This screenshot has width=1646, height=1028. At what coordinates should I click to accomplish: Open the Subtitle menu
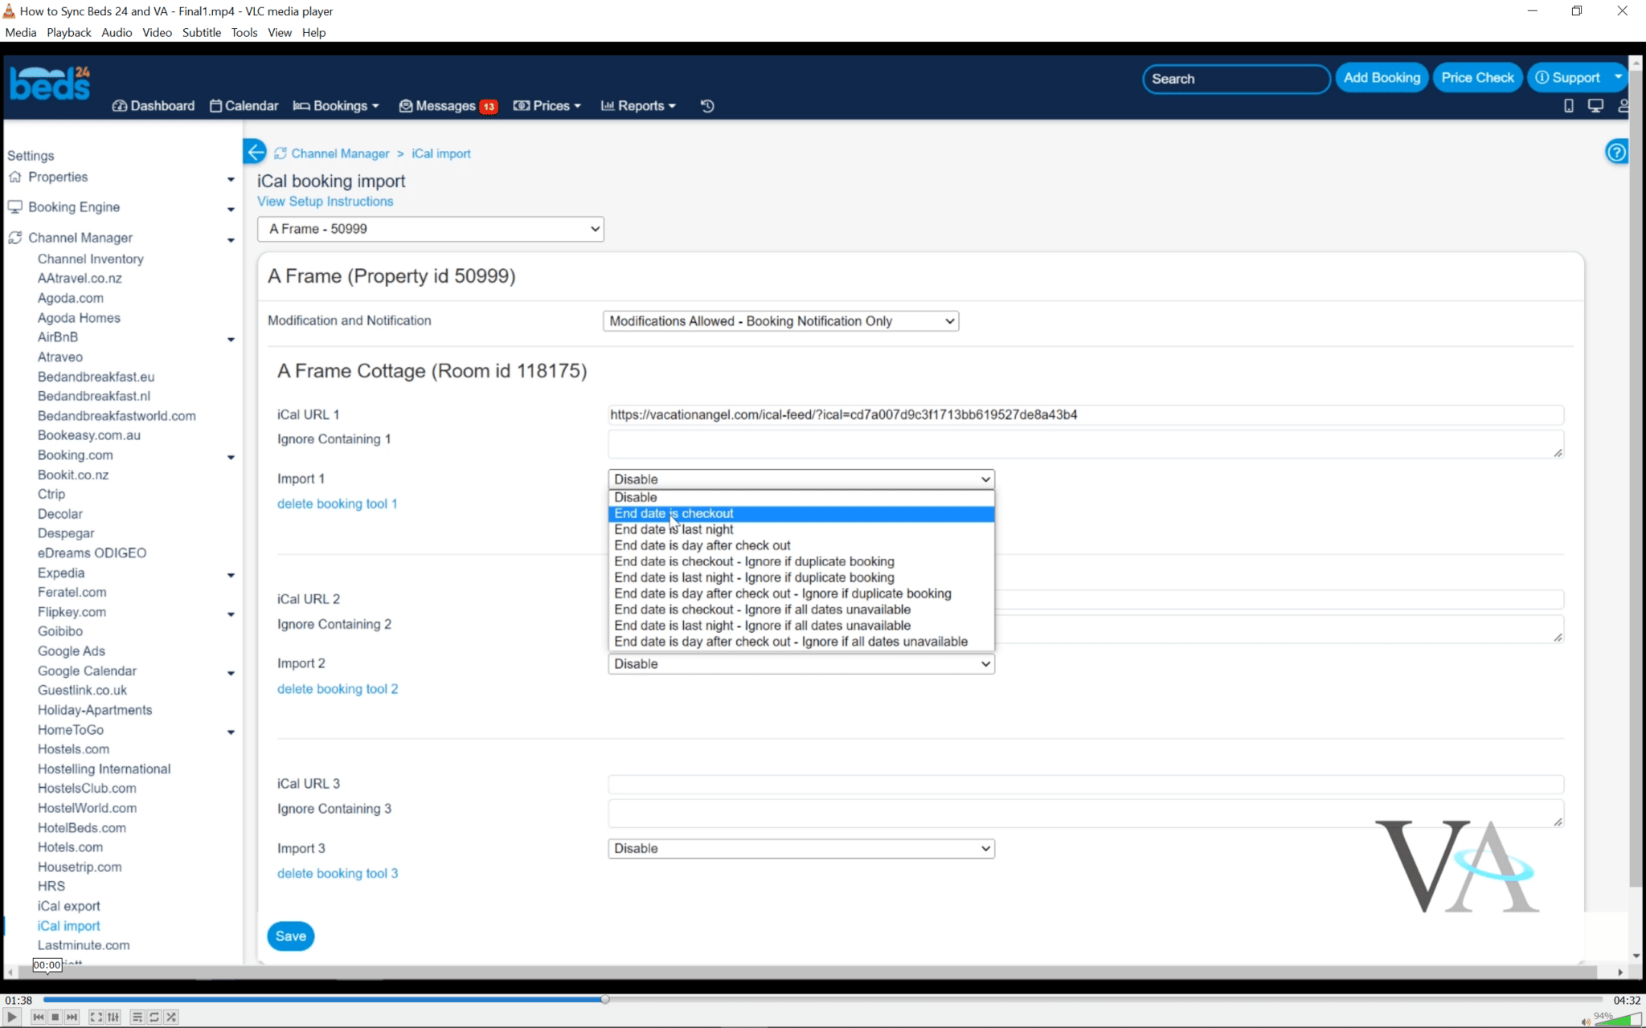(x=201, y=32)
